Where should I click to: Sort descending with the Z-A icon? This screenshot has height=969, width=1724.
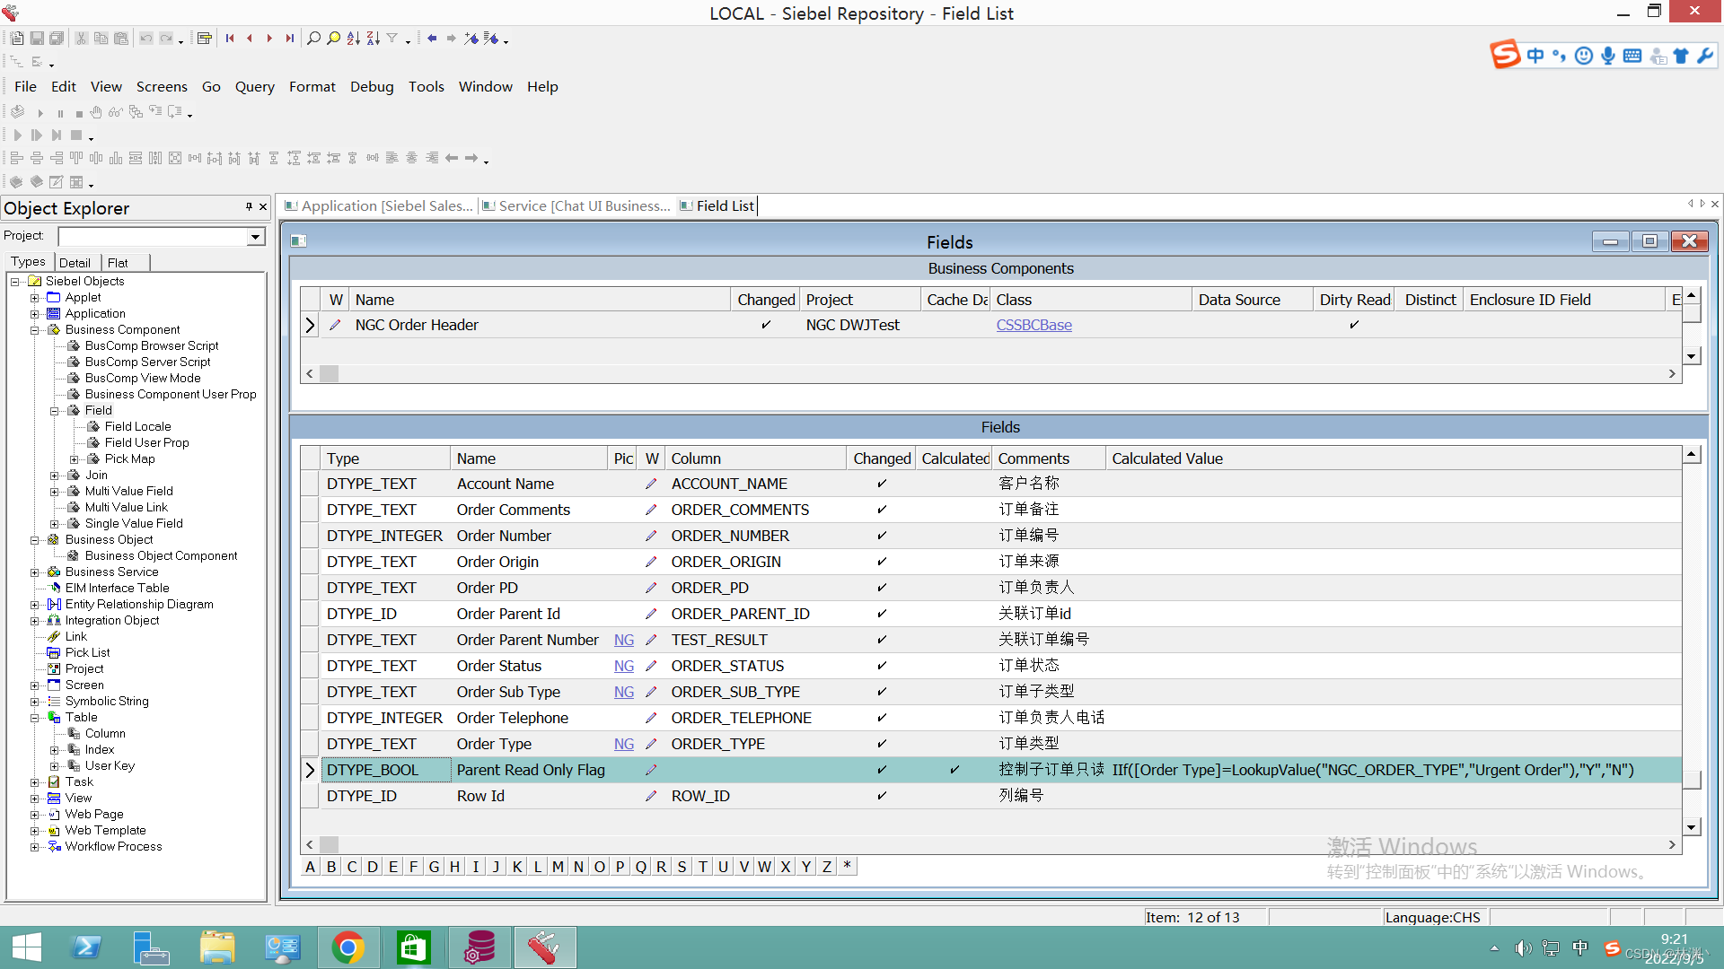pos(373,39)
